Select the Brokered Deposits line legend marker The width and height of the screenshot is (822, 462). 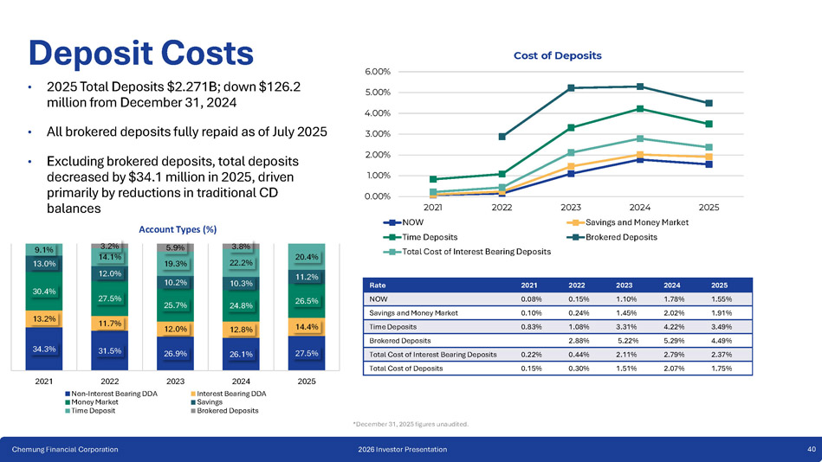tap(573, 237)
